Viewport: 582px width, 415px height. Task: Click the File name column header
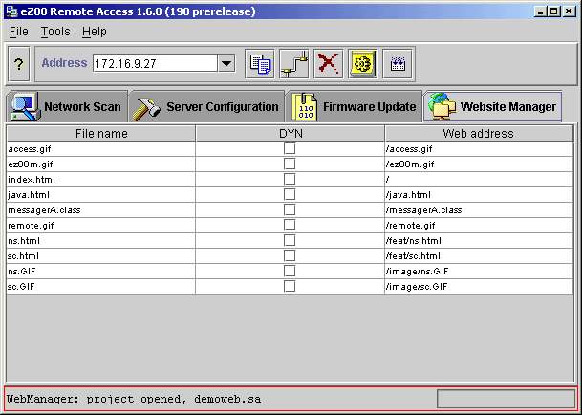(101, 133)
